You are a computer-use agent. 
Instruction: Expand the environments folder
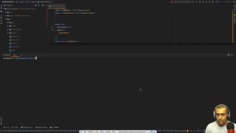pos(8,30)
